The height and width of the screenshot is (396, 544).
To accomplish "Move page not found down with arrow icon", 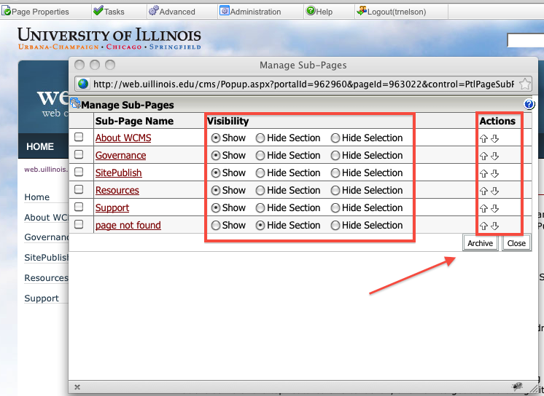I will pos(494,226).
